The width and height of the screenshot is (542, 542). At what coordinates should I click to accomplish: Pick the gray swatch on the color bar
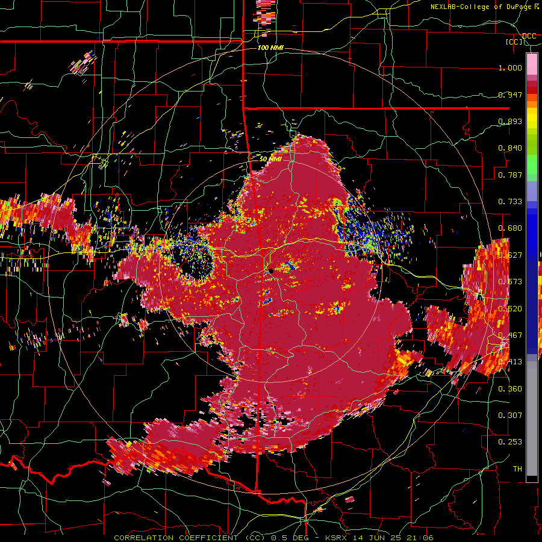[532, 419]
